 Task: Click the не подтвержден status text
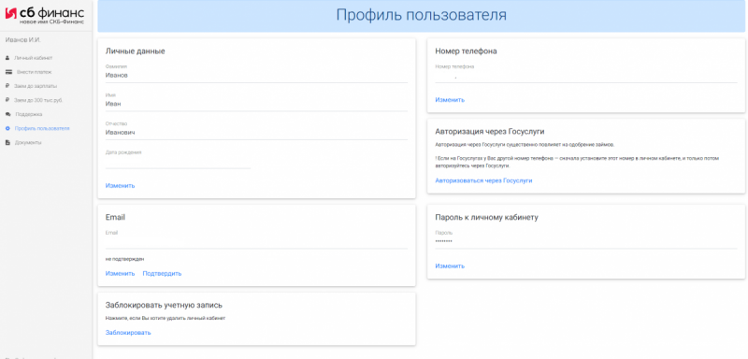[x=124, y=259]
